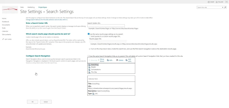Select Send queries to custom results page

[90, 36]
